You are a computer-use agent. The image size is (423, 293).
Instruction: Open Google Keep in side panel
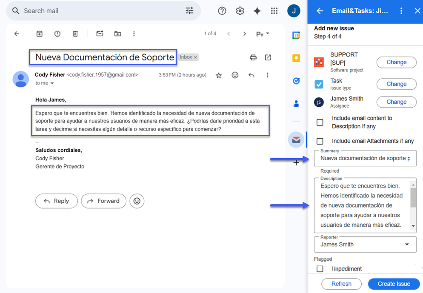tap(296, 58)
